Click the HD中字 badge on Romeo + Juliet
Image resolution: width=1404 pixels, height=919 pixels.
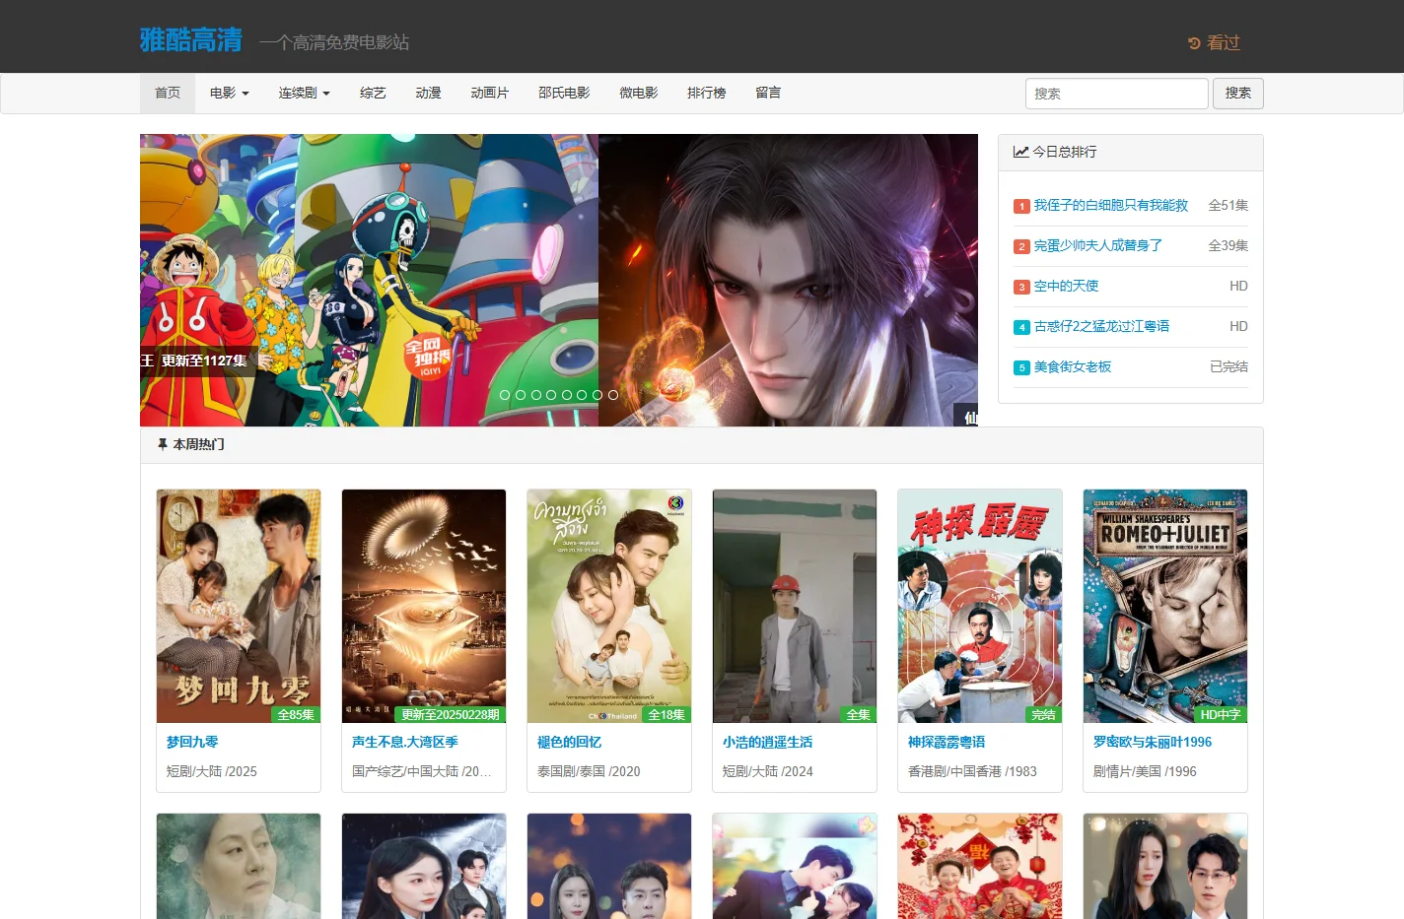pyautogui.click(x=1221, y=714)
